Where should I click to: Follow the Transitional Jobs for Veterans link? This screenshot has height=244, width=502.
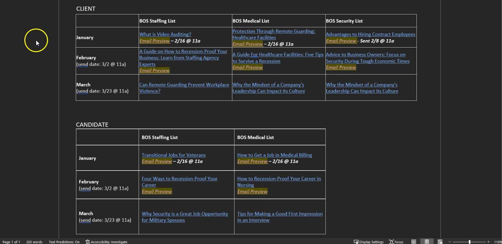pos(174,155)
